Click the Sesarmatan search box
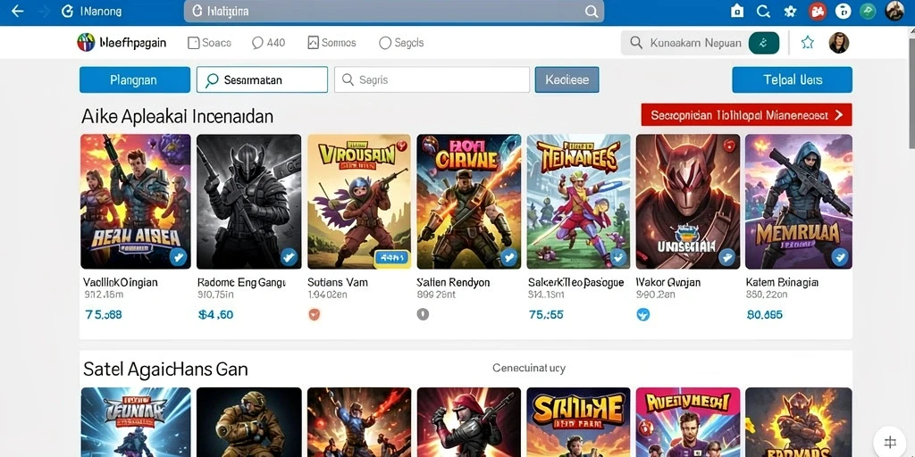Screen dimensions: 915x457 (262, 79)
